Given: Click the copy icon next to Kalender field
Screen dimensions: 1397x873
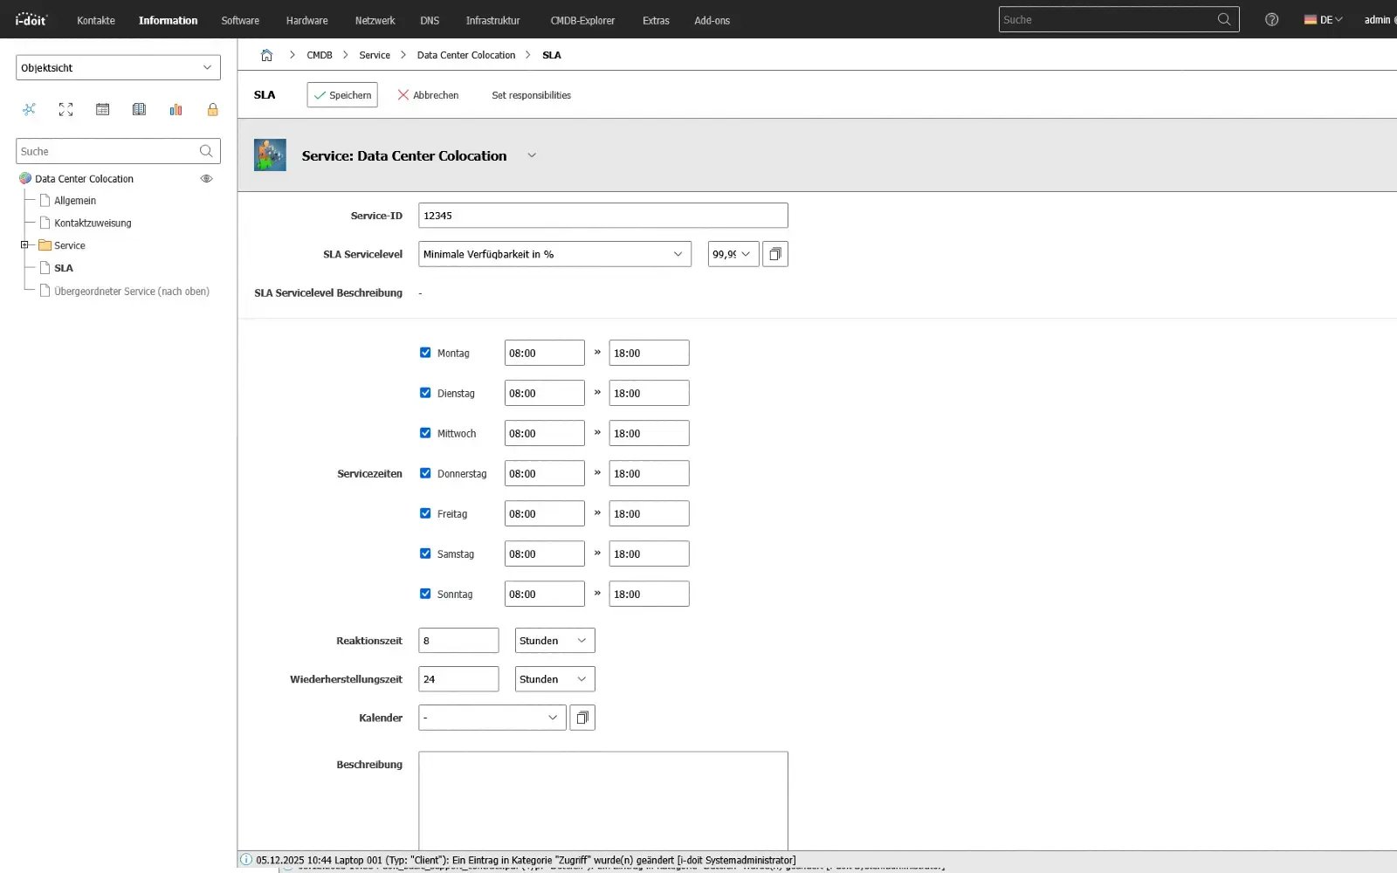Looking at the screenshot, I should (582, 718).
